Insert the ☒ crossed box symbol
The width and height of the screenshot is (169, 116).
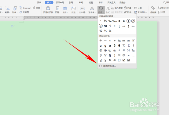pos(128,60)
